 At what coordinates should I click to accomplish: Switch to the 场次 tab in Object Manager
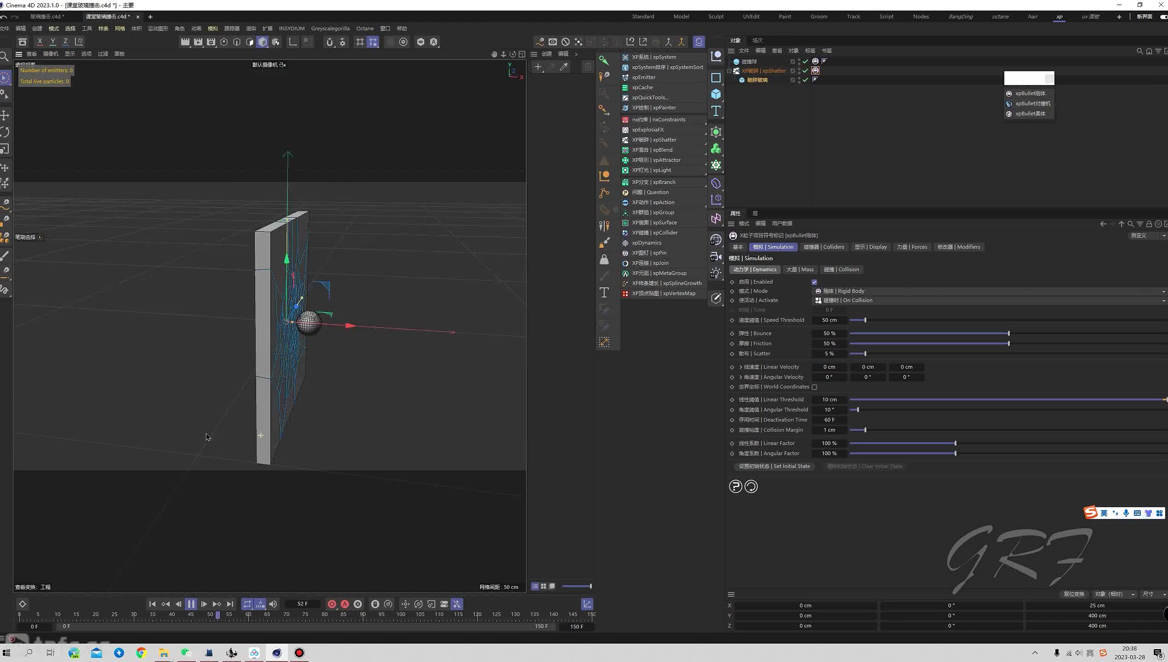(757, 40)
